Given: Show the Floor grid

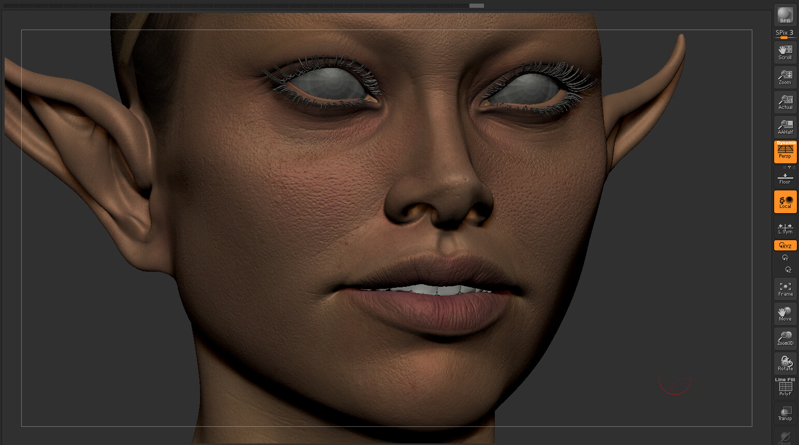Looking at the screenshot, I should [x=785, y=178].
